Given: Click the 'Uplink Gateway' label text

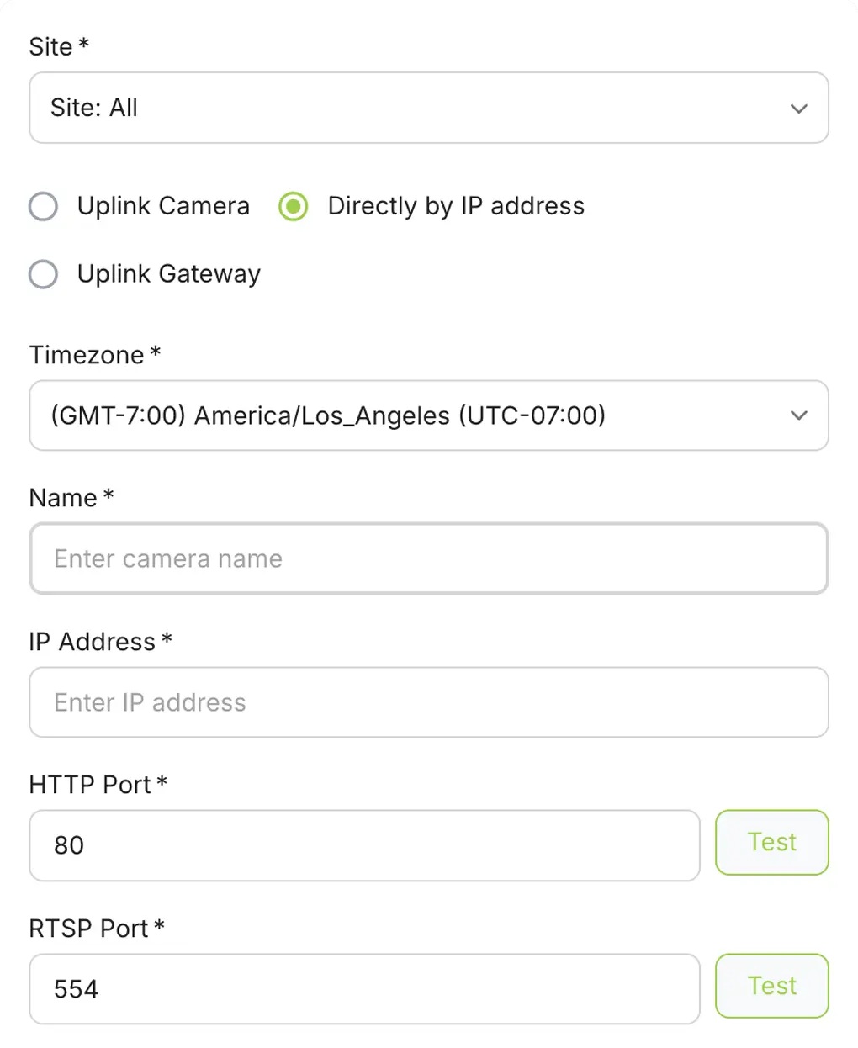Looking at the screenshot, I should point(169,274).
